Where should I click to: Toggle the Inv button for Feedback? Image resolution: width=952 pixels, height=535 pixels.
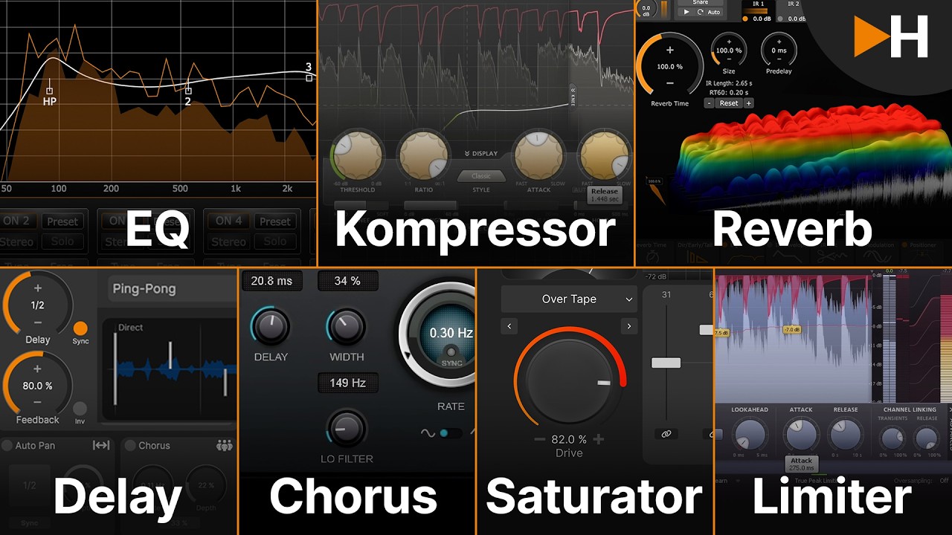80,409
